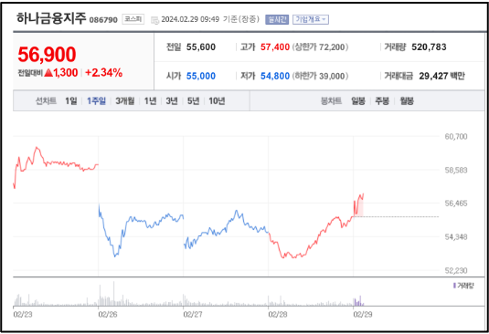Select the 3년 line chart tab

[172, 101]
